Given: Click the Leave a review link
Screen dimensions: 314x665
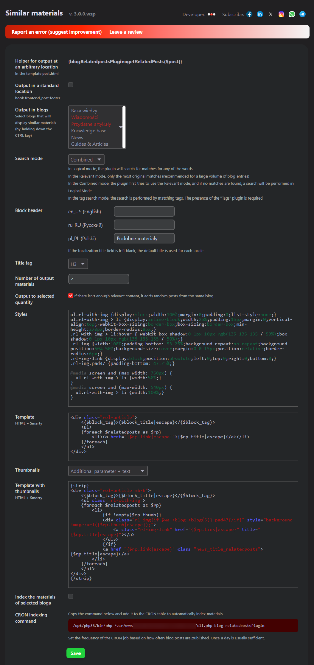Looking at the screenshot, I should [x=126, y=32].
